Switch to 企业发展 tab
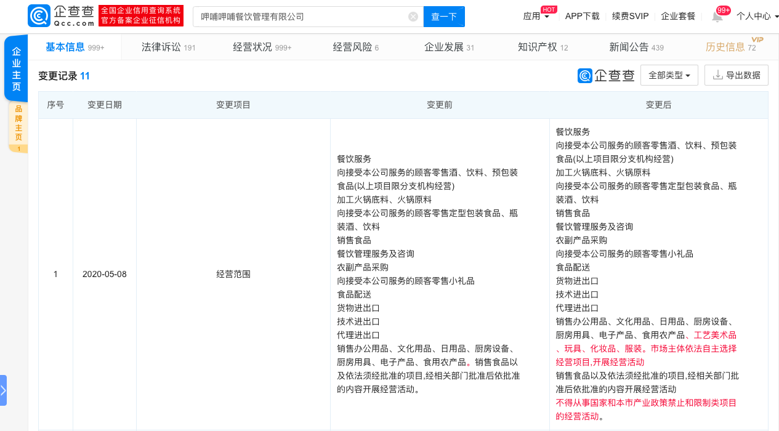The image size is (779, 431). click(450, 47)
